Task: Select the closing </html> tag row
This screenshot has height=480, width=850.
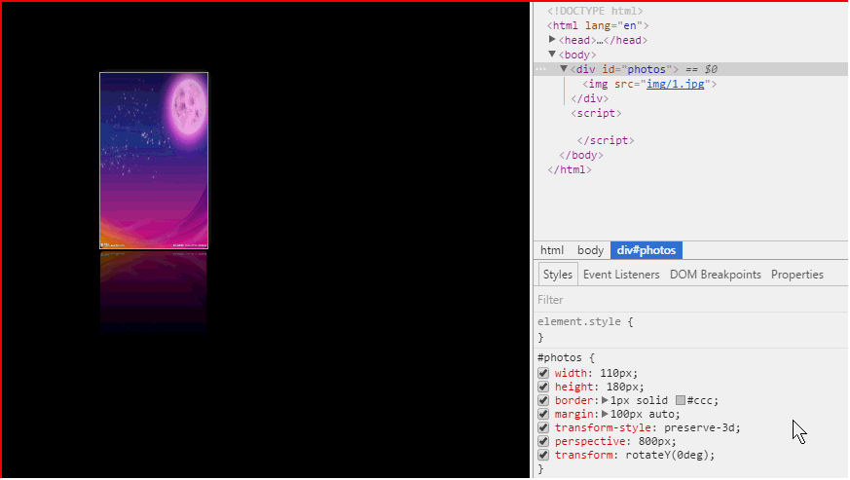Action: point(570,169)
